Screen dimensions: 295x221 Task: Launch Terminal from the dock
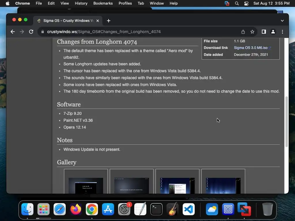pyautogui.click(x=156, y=209)
